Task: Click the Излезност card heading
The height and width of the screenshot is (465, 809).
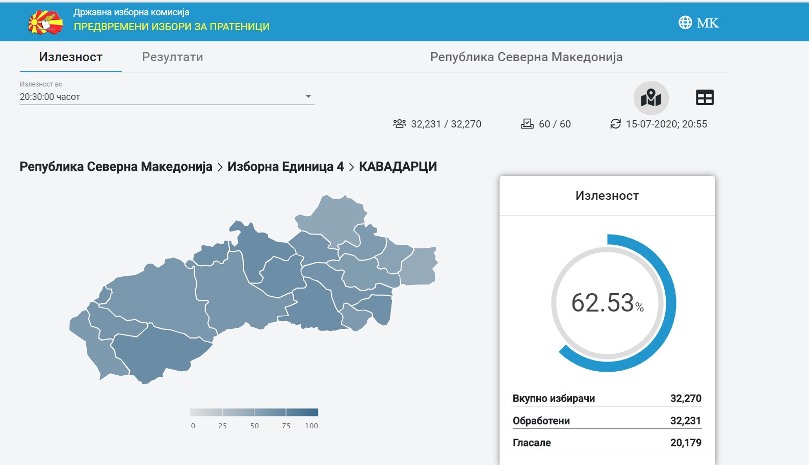Action: click(607, 196)
